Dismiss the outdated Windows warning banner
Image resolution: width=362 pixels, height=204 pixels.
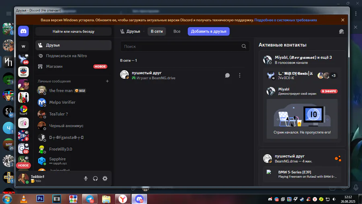(x=343, y=20)
